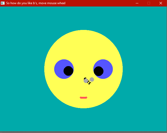Click the right black pupil
The height and width of the screenshot is (133, 167).
tap(98, 71)
